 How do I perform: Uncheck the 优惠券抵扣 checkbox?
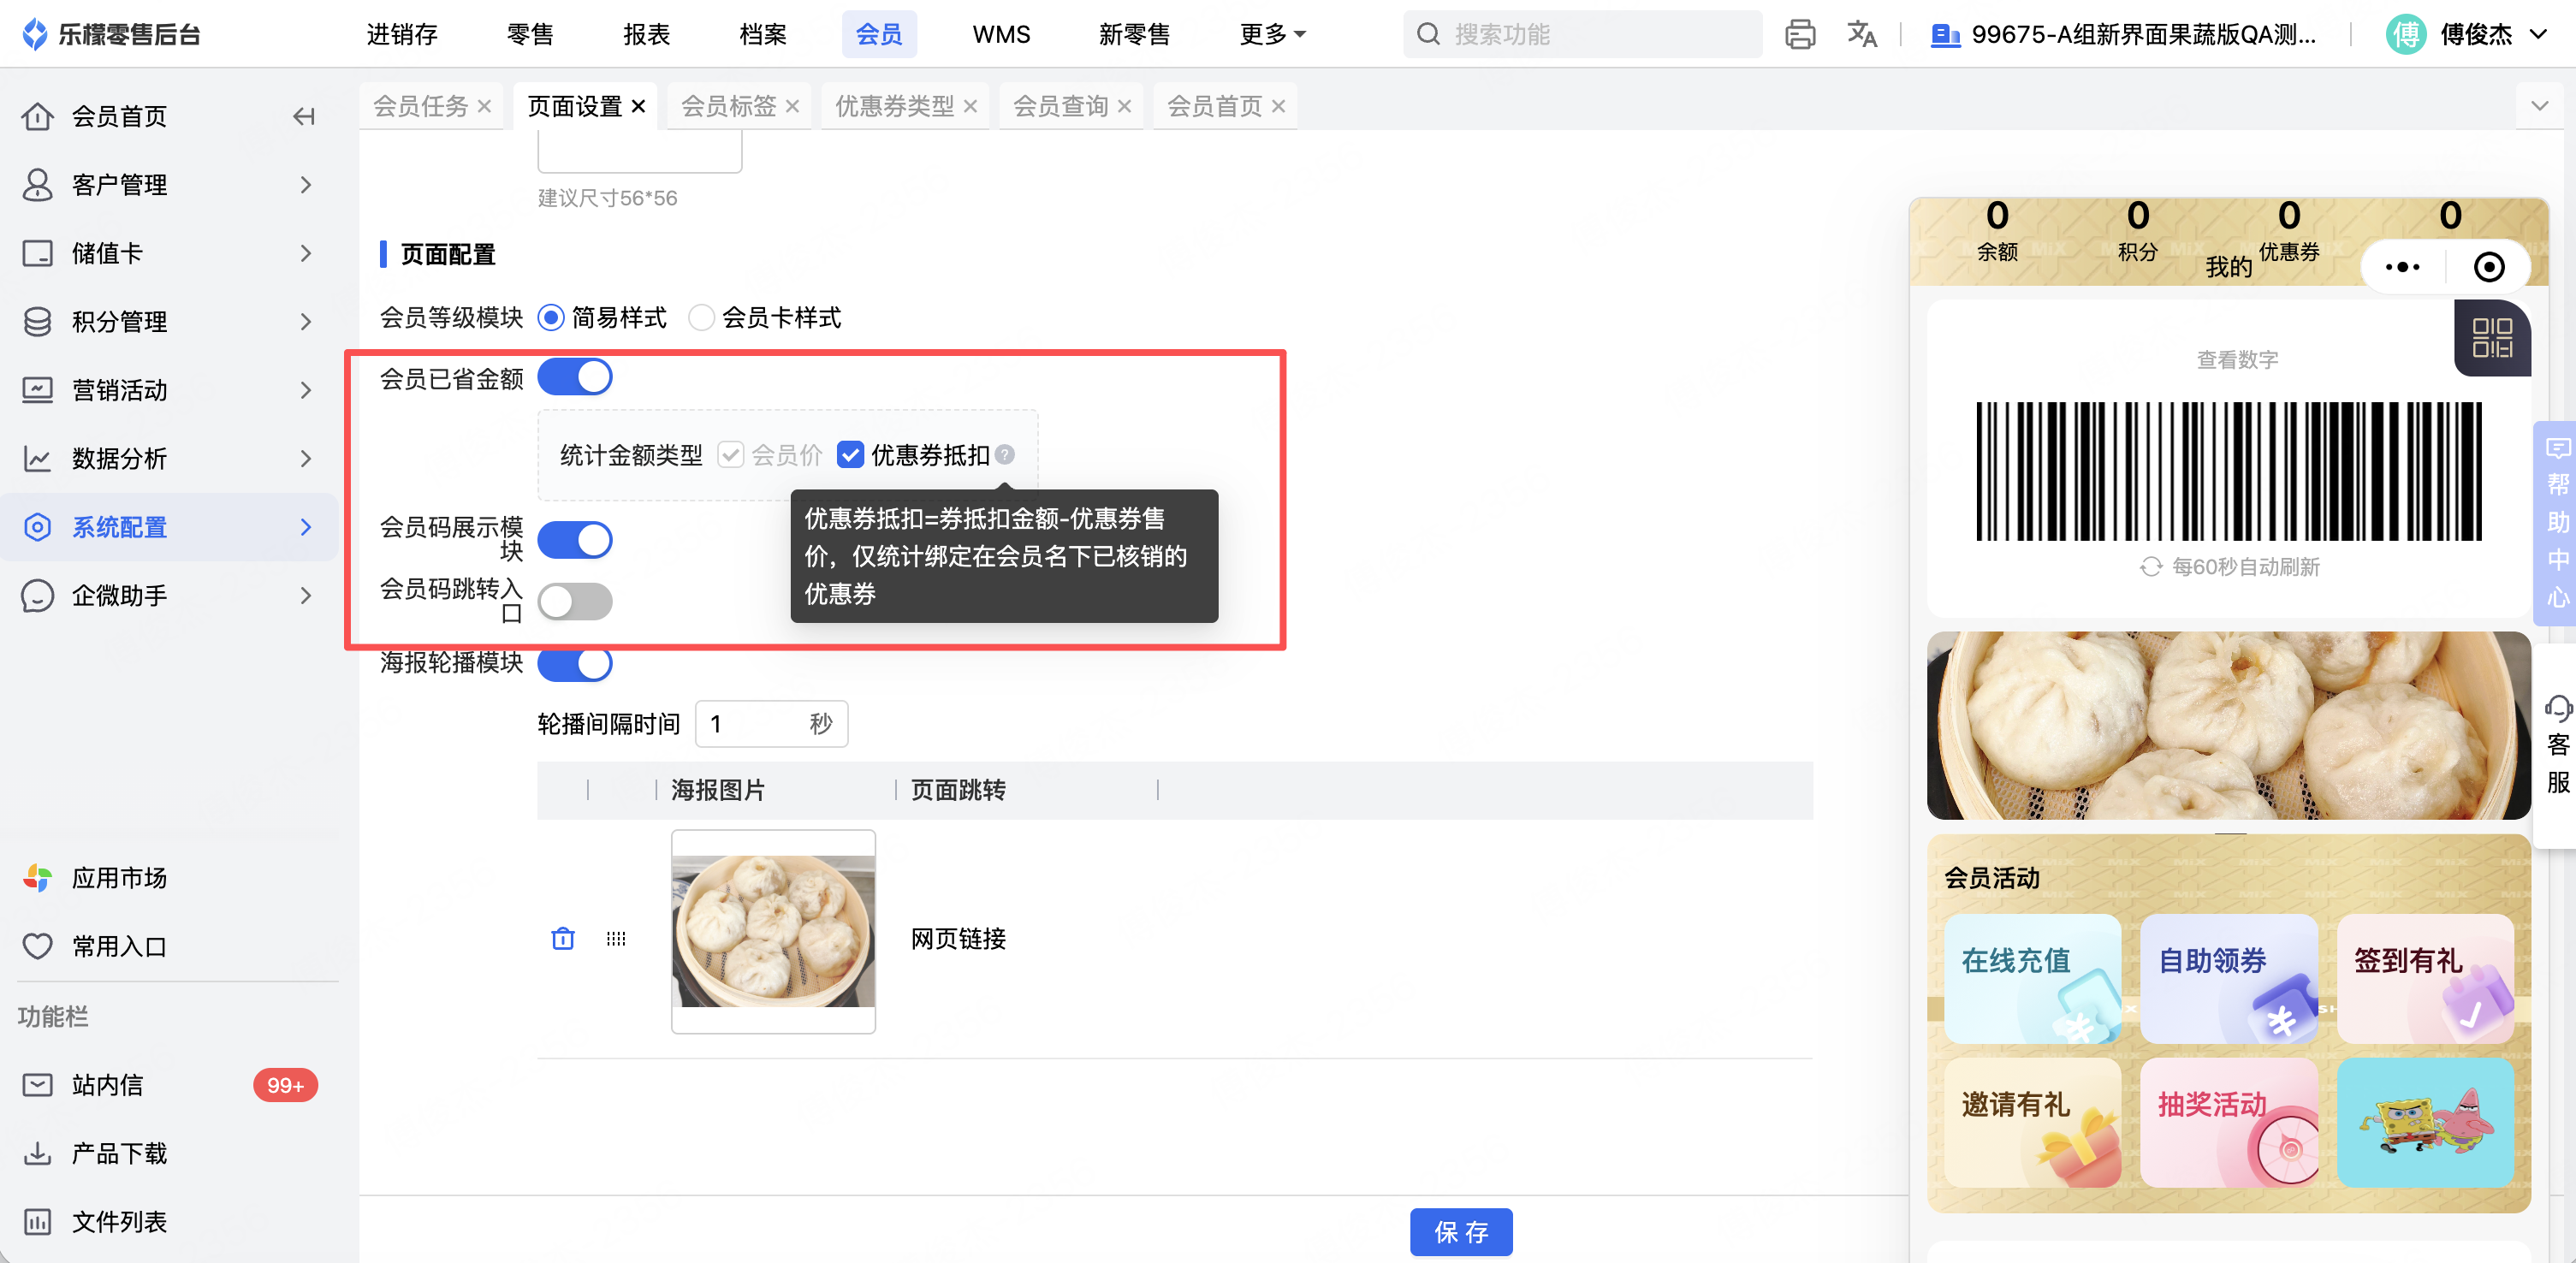(850, 455)
